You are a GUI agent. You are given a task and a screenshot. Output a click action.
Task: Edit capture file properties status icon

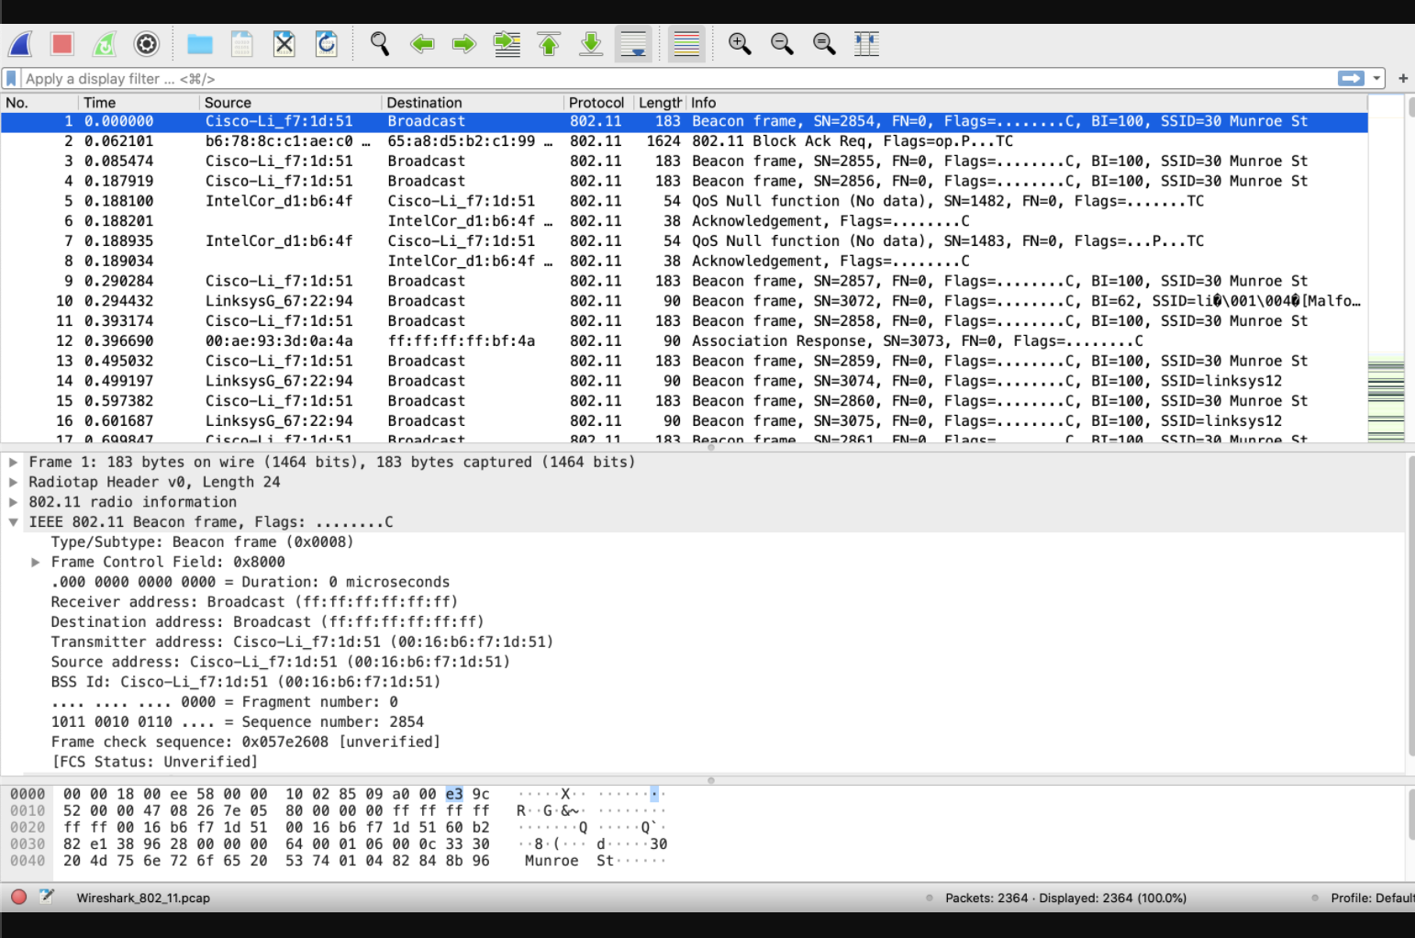47,897
